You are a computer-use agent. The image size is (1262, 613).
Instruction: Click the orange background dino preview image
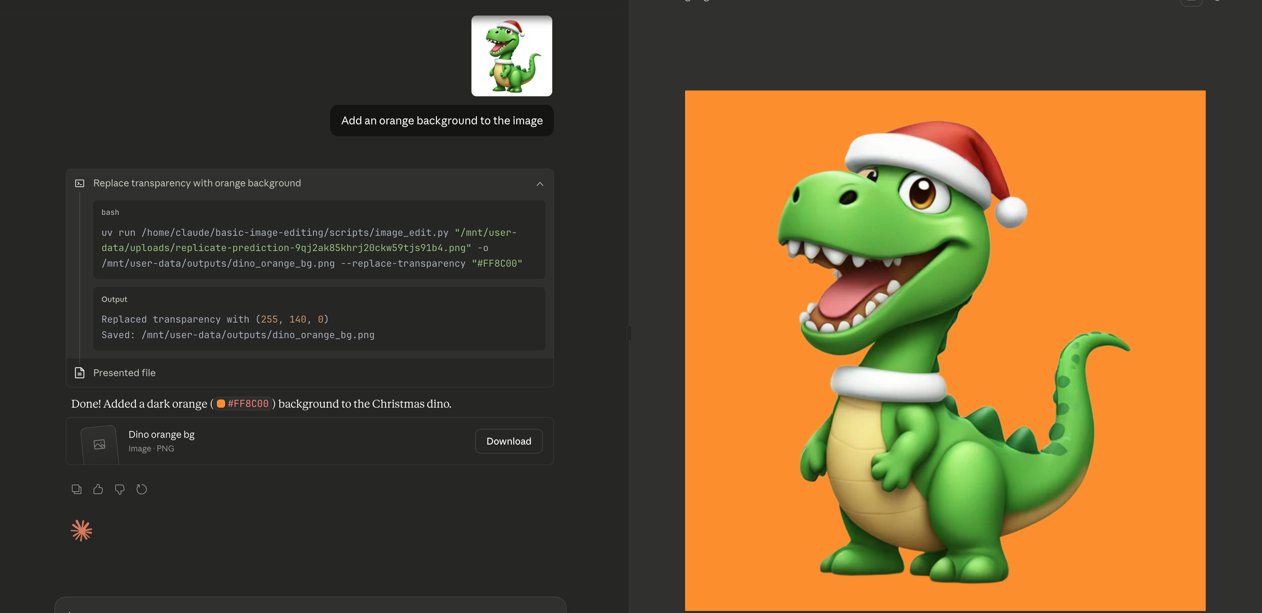pyautogui.click(x=944, y=350)
